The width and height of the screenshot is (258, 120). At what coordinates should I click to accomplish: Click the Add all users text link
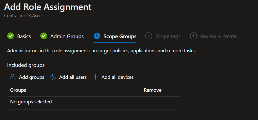[x=73, y=77]
